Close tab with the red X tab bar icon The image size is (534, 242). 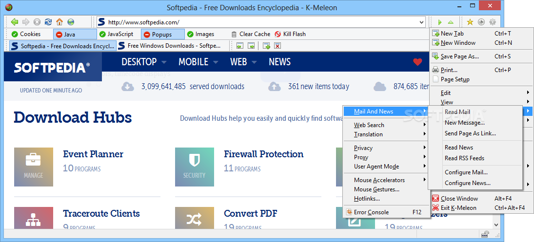[277, 46]
